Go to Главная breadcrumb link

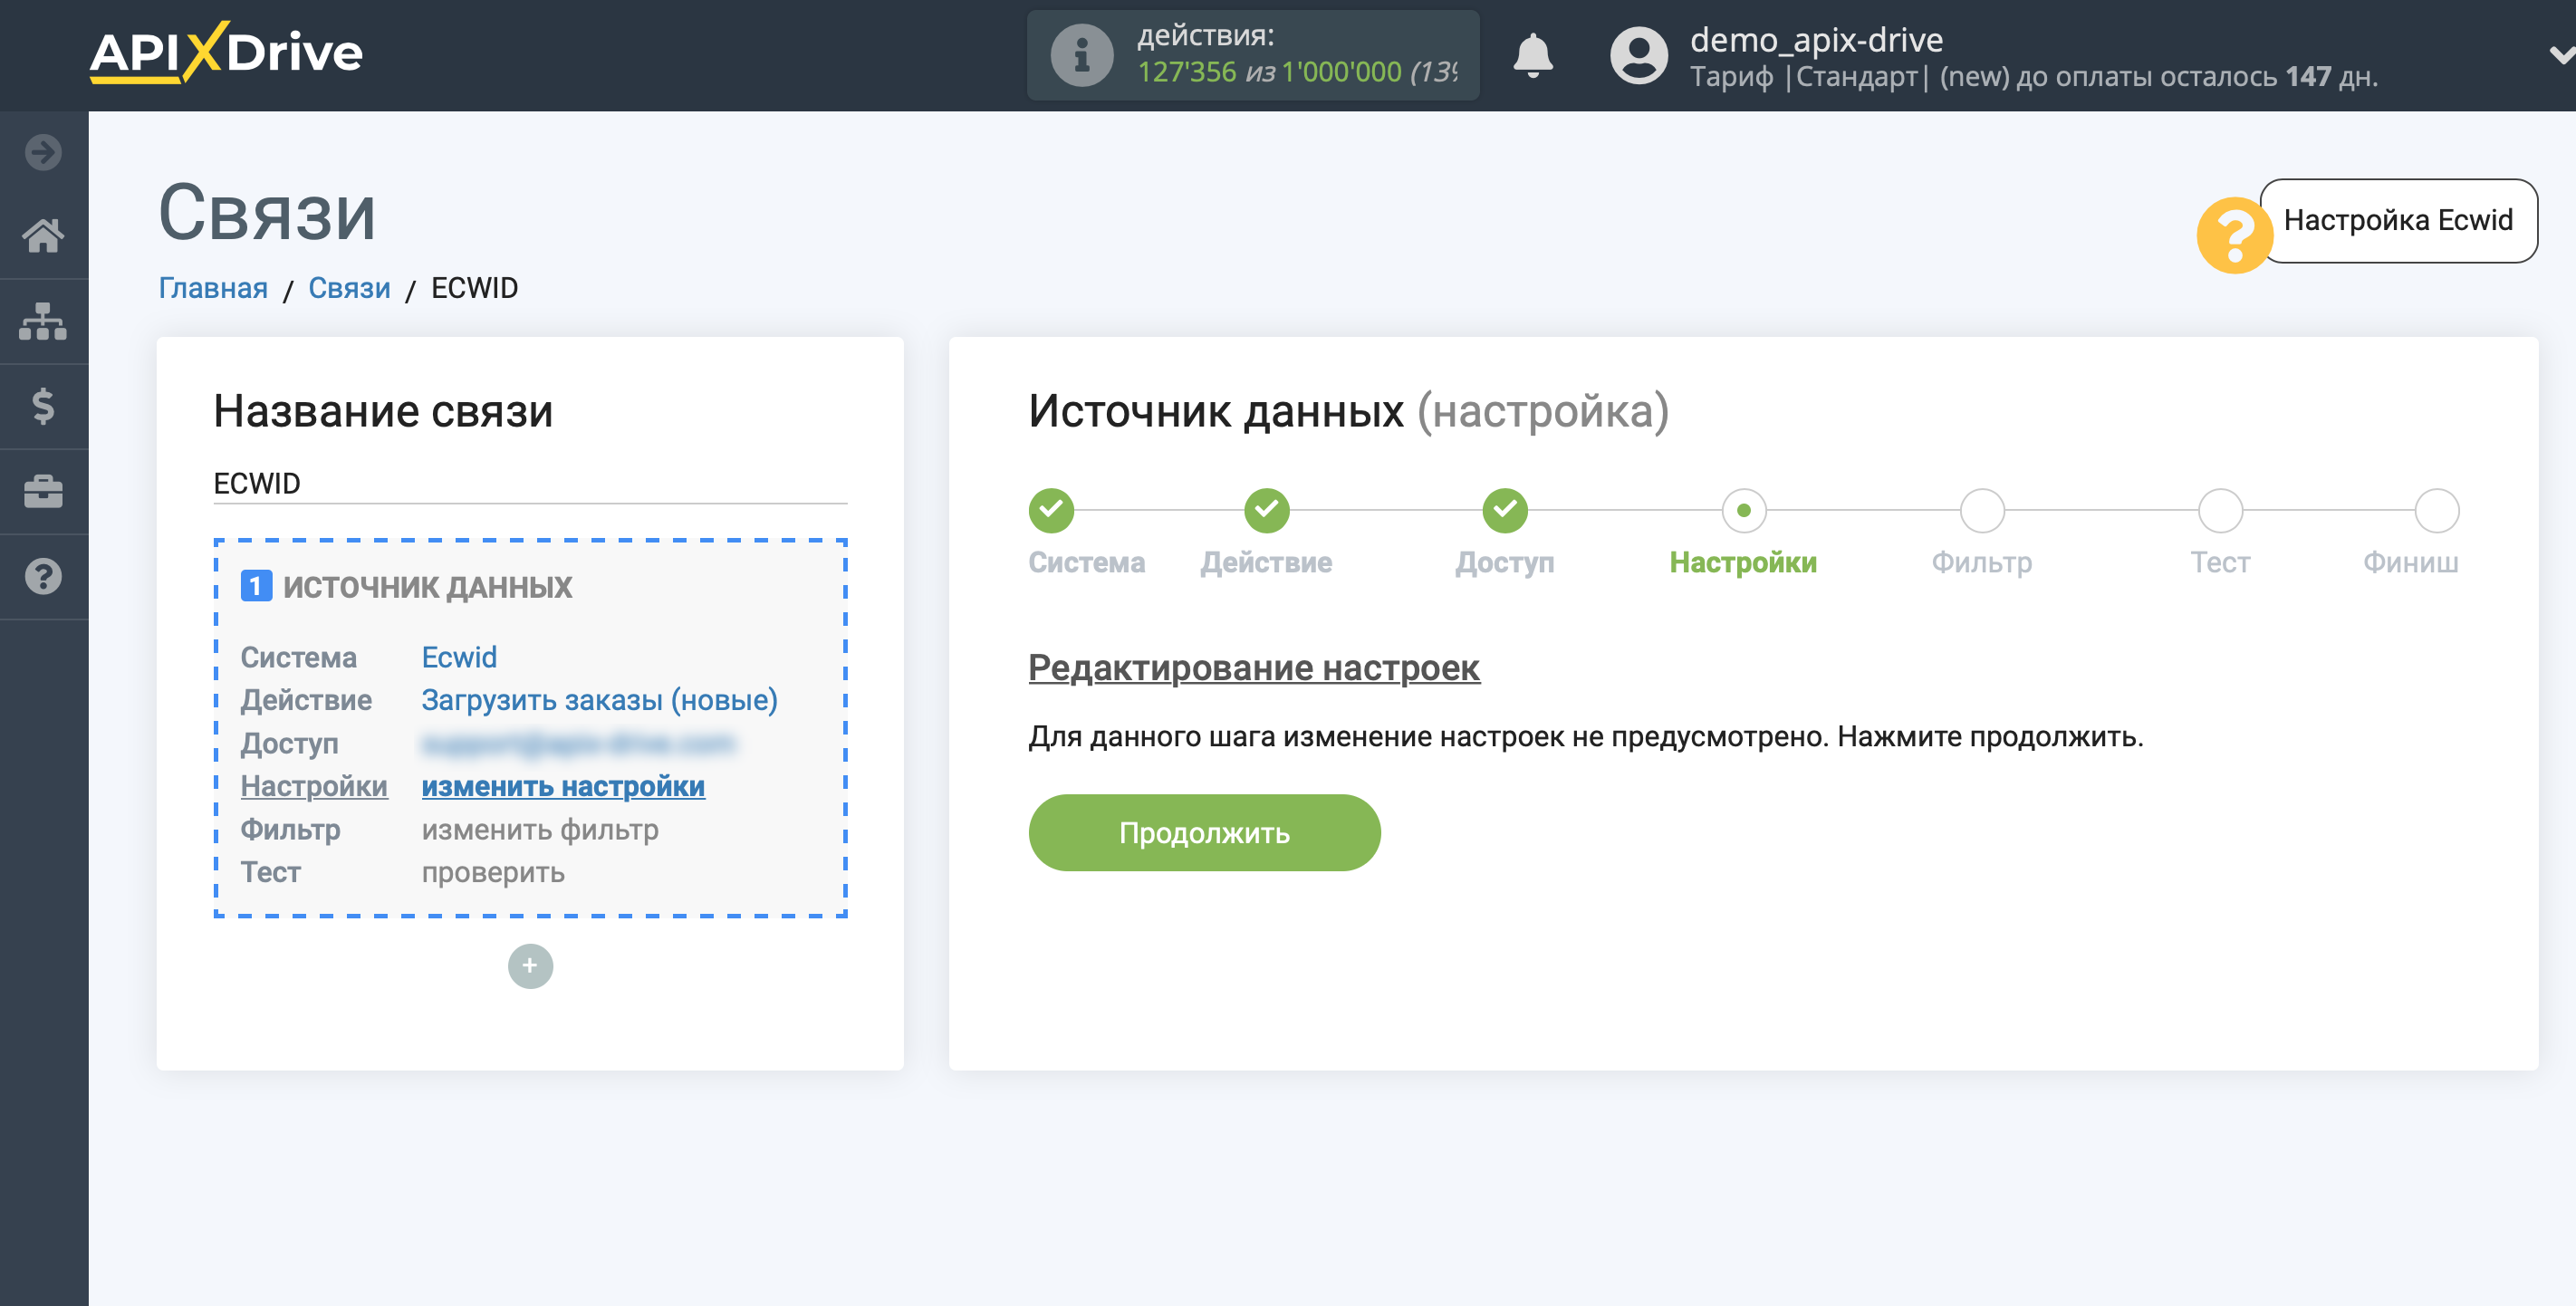pyautogui.click(x=213, y=288)
